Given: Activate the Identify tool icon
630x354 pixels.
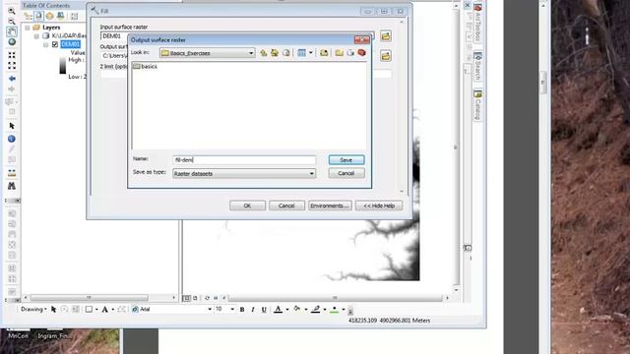Looking at the screenshot, I should [x=12, y=139].
